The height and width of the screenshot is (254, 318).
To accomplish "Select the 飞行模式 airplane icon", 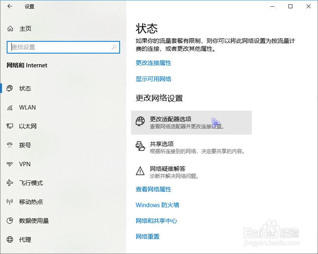I will (x=10, y=183).
